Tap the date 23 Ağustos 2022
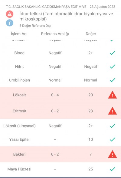121x178 pixels. pyautogui.click(x=103, y=7)
